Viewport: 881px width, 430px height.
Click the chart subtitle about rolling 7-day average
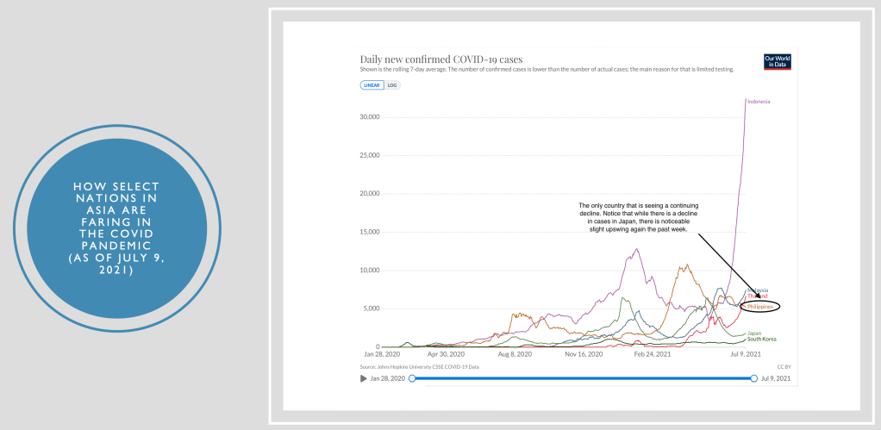point(547,69)
